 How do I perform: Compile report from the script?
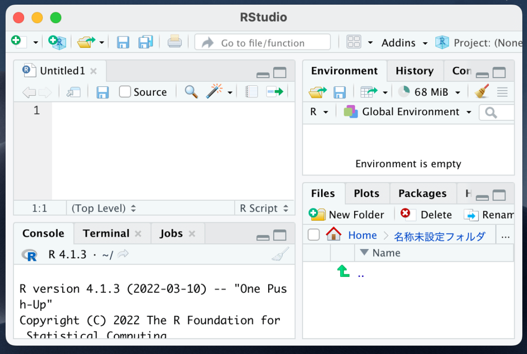pos(251,92)
